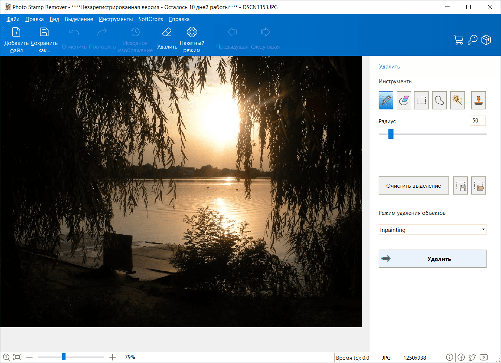
Task: Go to the Следующая image
Action: 265,39
